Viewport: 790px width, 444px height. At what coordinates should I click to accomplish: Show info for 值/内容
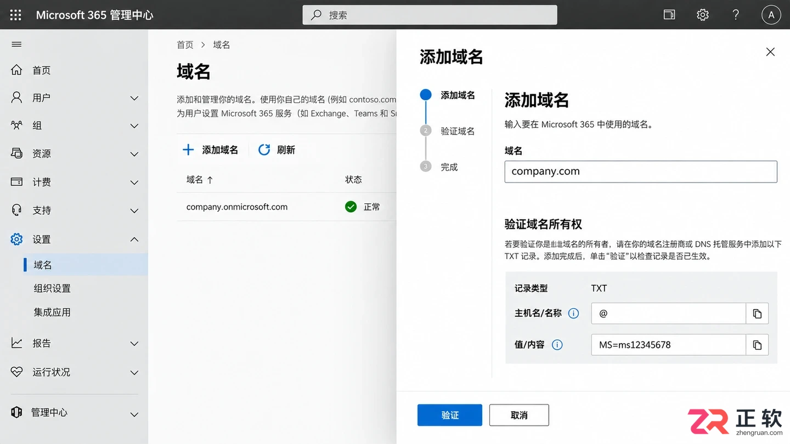click(557, 345)
